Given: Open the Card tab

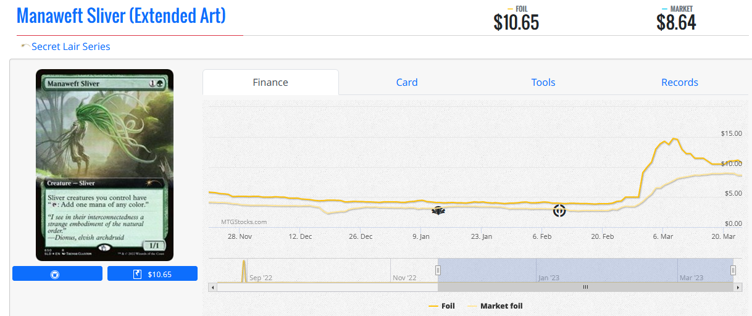Looking at the screenshot, I should tap(407, 82).
